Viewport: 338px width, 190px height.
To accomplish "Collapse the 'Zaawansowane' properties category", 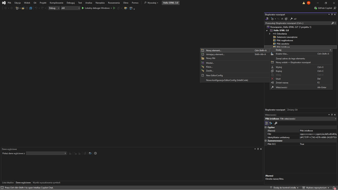I will tap(266, 141).
